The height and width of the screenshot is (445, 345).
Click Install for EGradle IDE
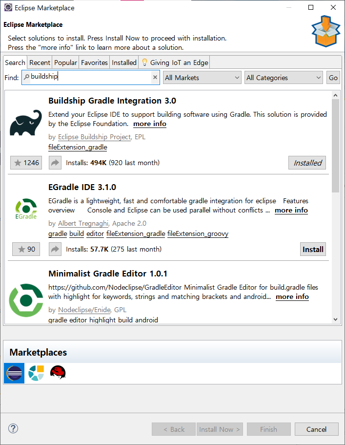[x=313, y=249]
